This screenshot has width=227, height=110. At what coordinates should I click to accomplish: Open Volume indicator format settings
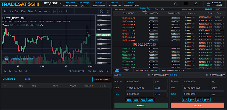(x=21, y=25)
